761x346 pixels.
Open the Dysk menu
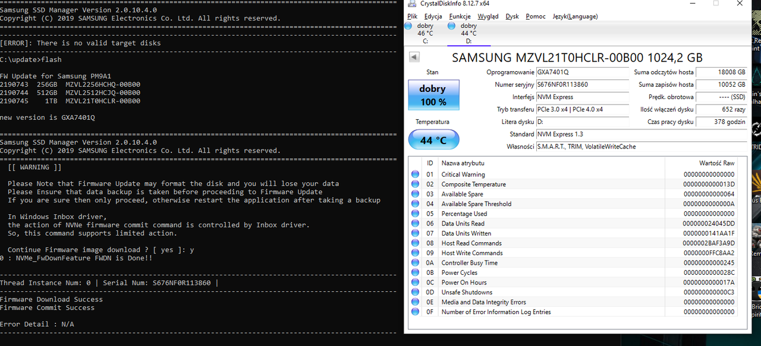(x=512, y=16)
